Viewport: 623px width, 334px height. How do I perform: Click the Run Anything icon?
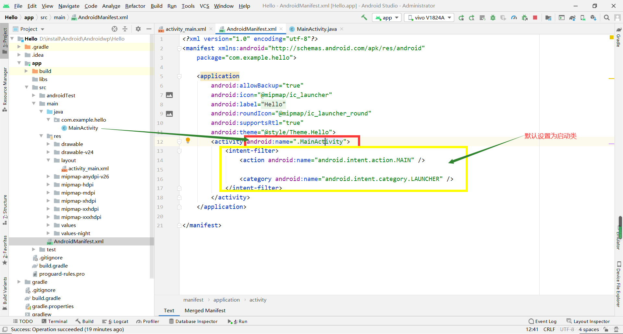tap(562, 18)
